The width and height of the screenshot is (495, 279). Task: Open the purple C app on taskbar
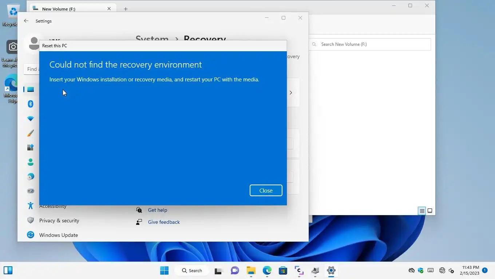coord(299,271)
